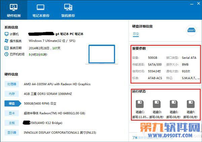202x142 pixels.
Task: Minimize the hardware detection window
Action: coord(192,4)
